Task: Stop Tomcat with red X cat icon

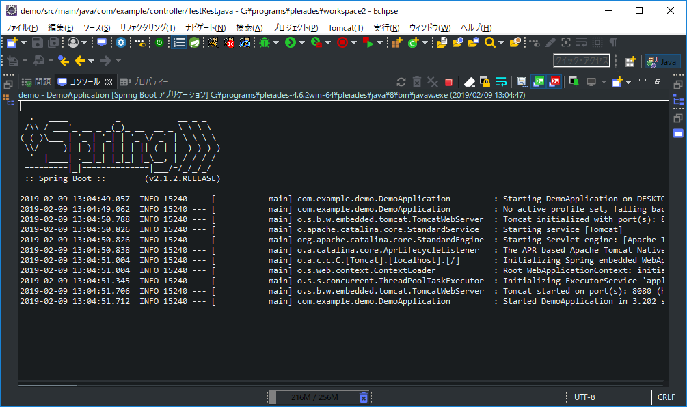Action: [229, 42]
